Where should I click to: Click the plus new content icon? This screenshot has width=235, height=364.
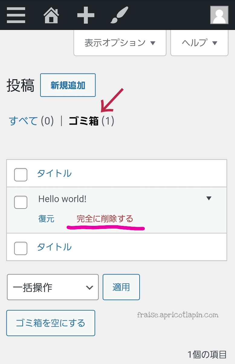tap(86, 15)
